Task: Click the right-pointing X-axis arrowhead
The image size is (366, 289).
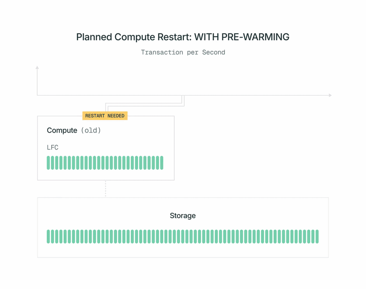Action: coord(330,95)
